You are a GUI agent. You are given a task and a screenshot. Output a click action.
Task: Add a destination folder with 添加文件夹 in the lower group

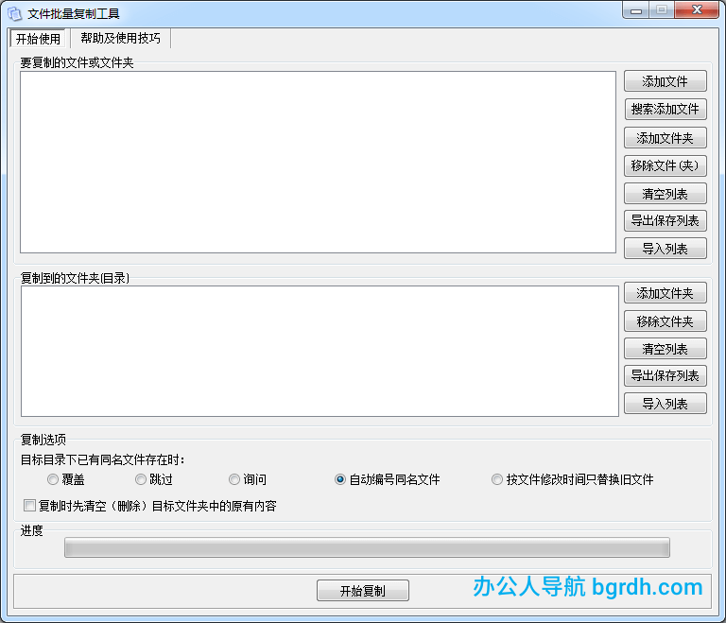[x=665, y=293]
